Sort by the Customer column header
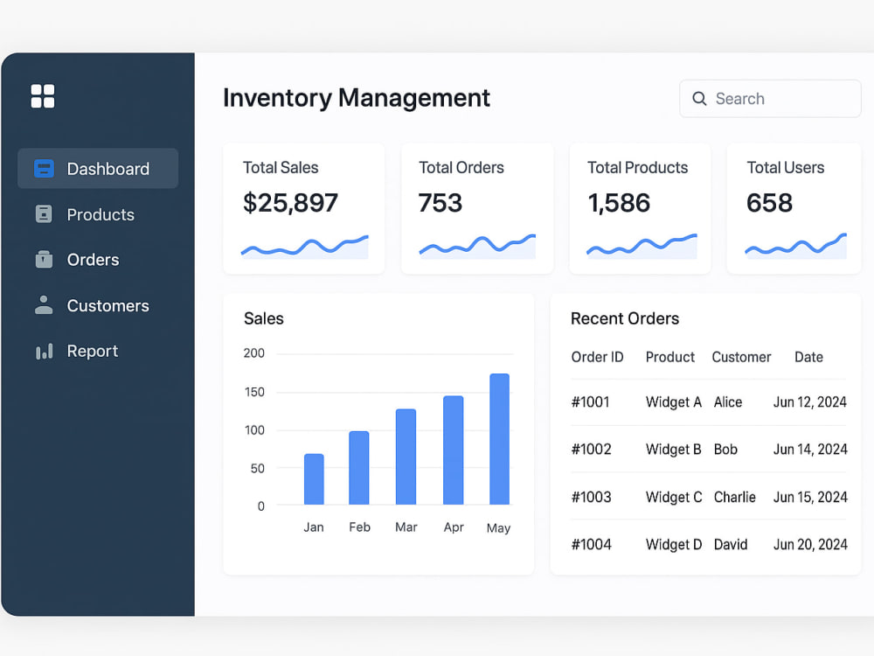Viewport: 874px width, 656px height. pyautogui.click(x=741, y=357)
